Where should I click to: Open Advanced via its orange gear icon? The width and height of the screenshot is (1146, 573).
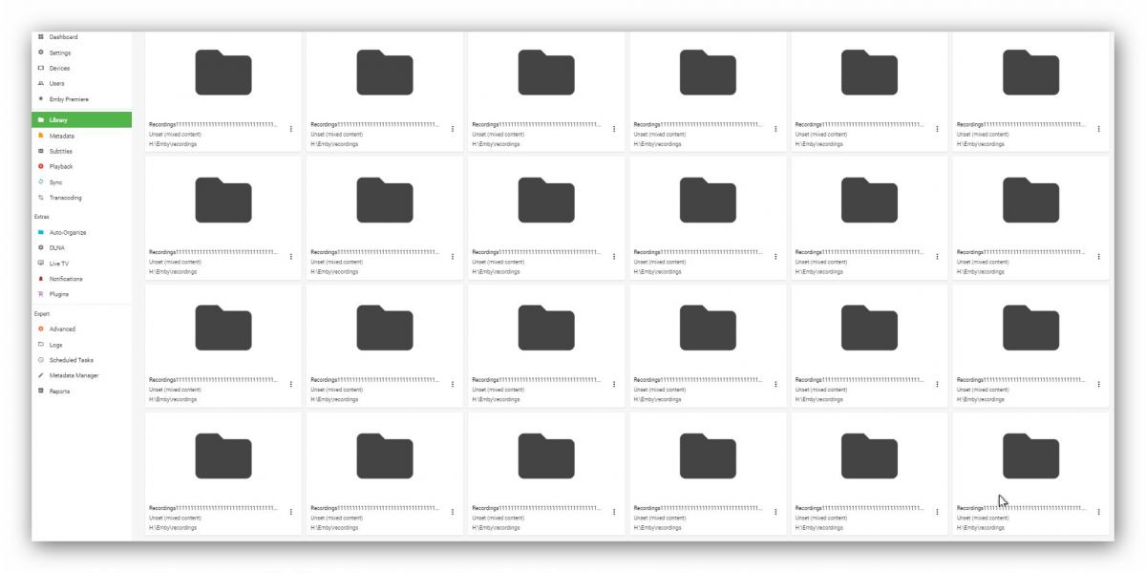tap(40, 329)
